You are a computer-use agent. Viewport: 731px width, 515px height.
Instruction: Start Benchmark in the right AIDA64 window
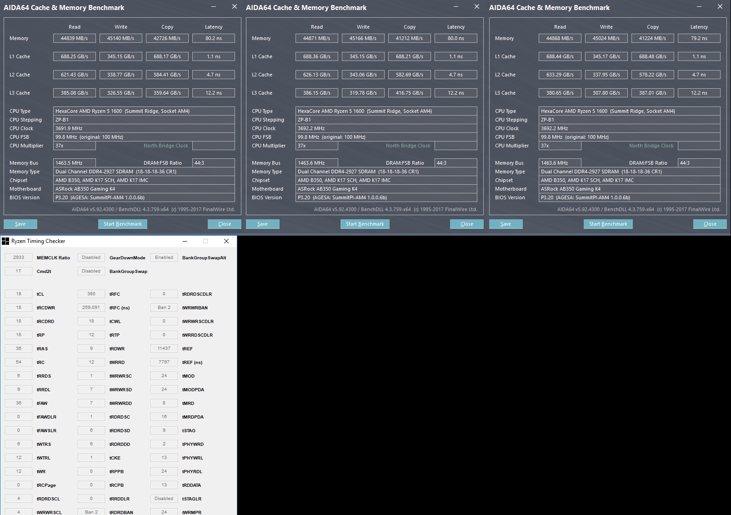tap(608, 224)
